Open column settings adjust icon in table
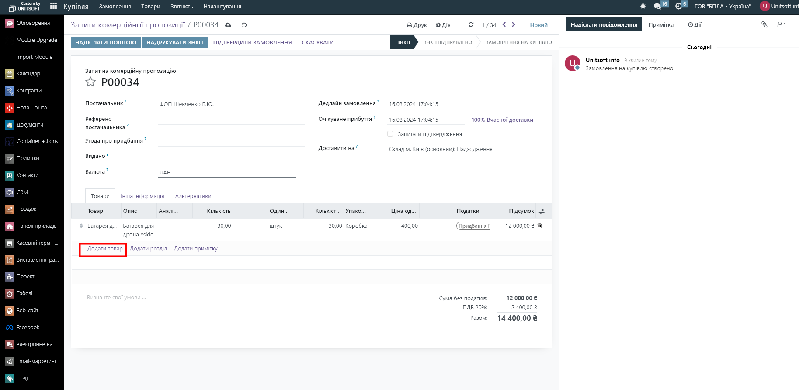The image size is (799, 390). click(542, 211)
